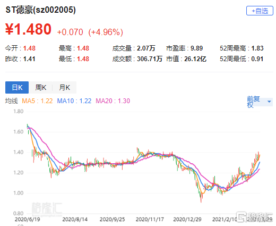This screenshot has height=226, width=276.
Task: Click the 2020/8/14 date axis label
Action: click(75, 220)
